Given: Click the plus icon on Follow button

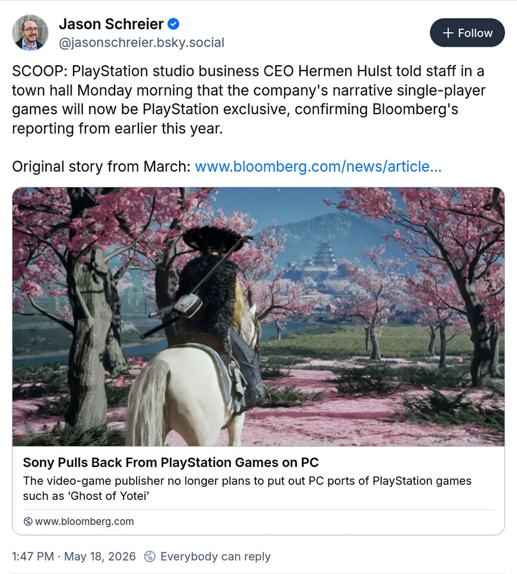Looking at the screenshot, I should coord(448,33).
